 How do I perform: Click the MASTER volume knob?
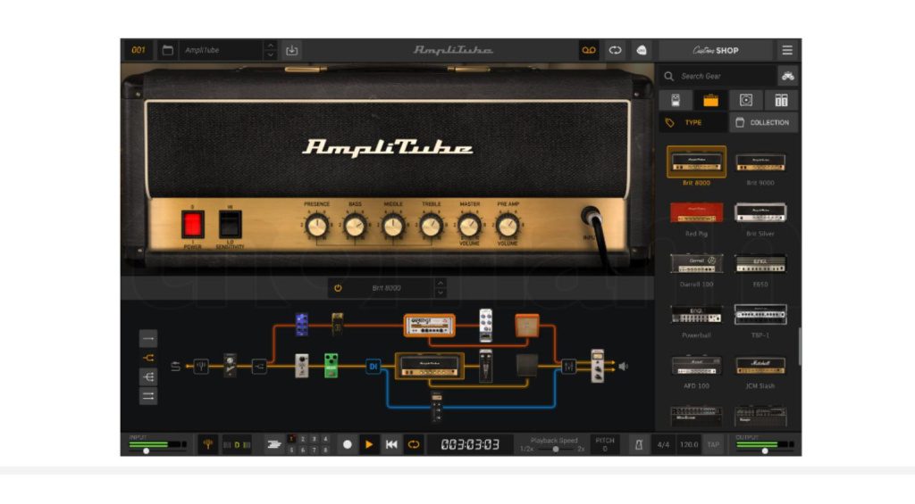[x=468, y=226]
